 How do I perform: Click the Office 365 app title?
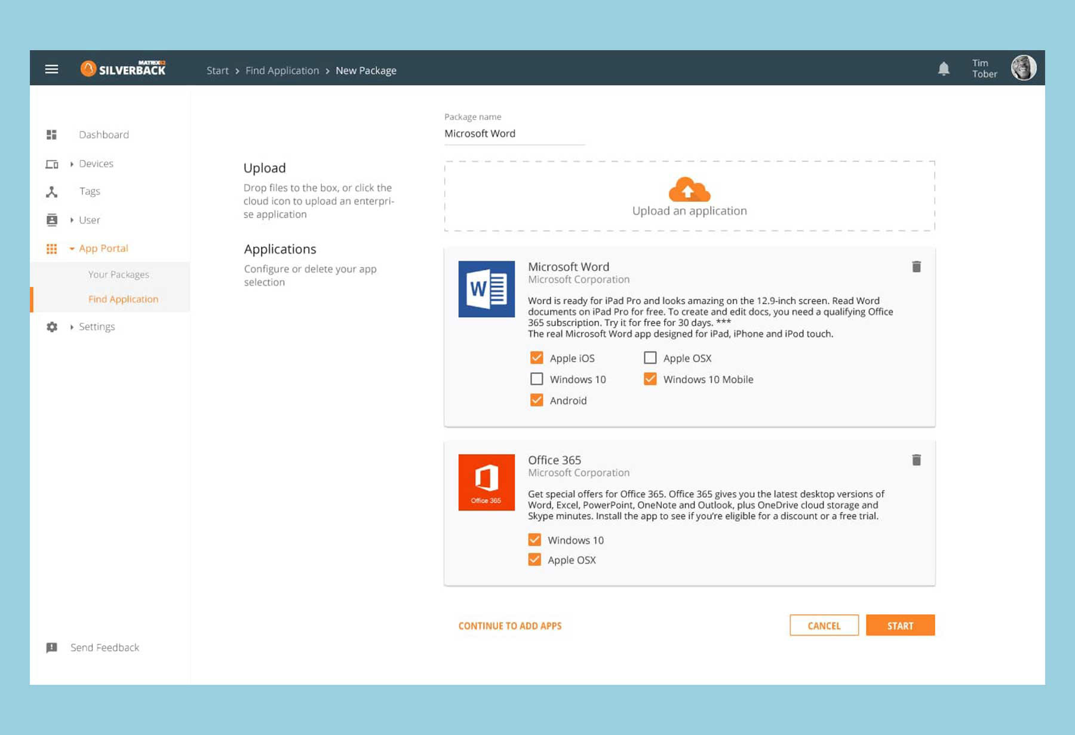[554, 460]
